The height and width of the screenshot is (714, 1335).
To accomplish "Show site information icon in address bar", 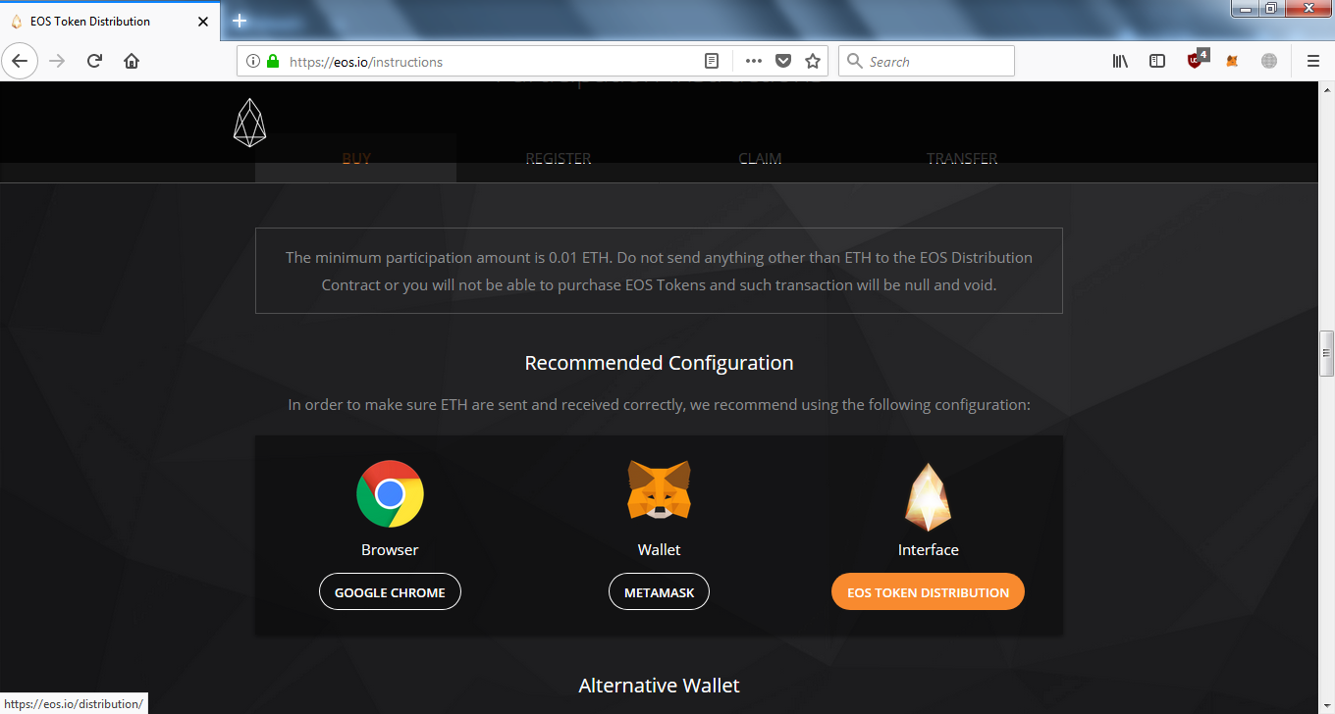I will (253, 61).
